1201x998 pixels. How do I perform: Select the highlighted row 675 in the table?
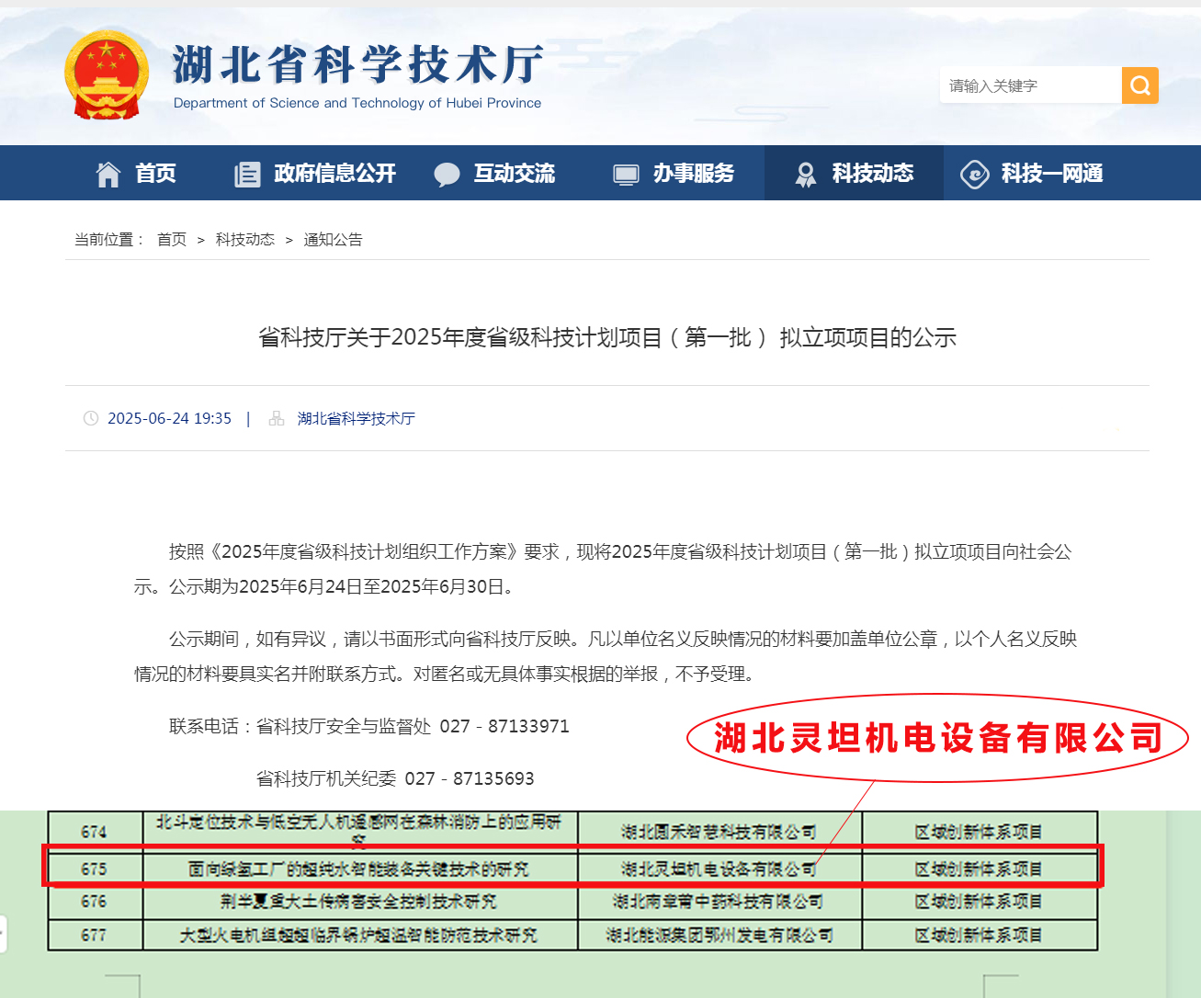(570, 867)
